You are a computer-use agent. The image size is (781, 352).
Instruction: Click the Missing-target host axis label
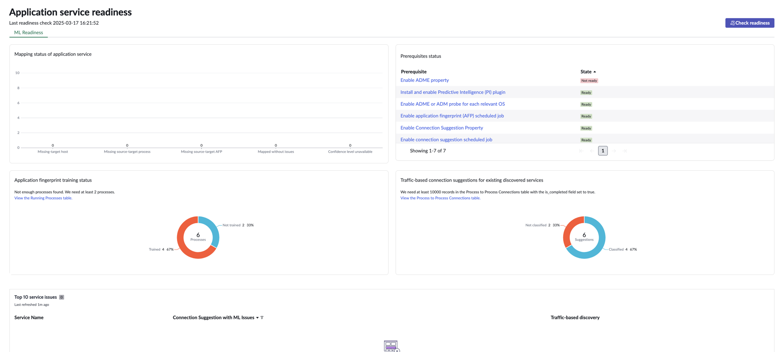[53, 152]
